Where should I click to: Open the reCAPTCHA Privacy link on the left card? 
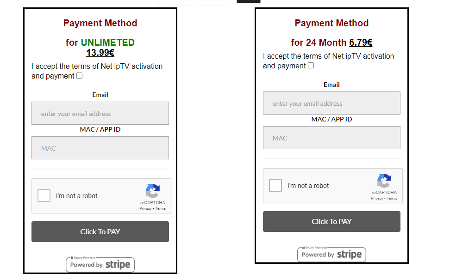[145, 208]
